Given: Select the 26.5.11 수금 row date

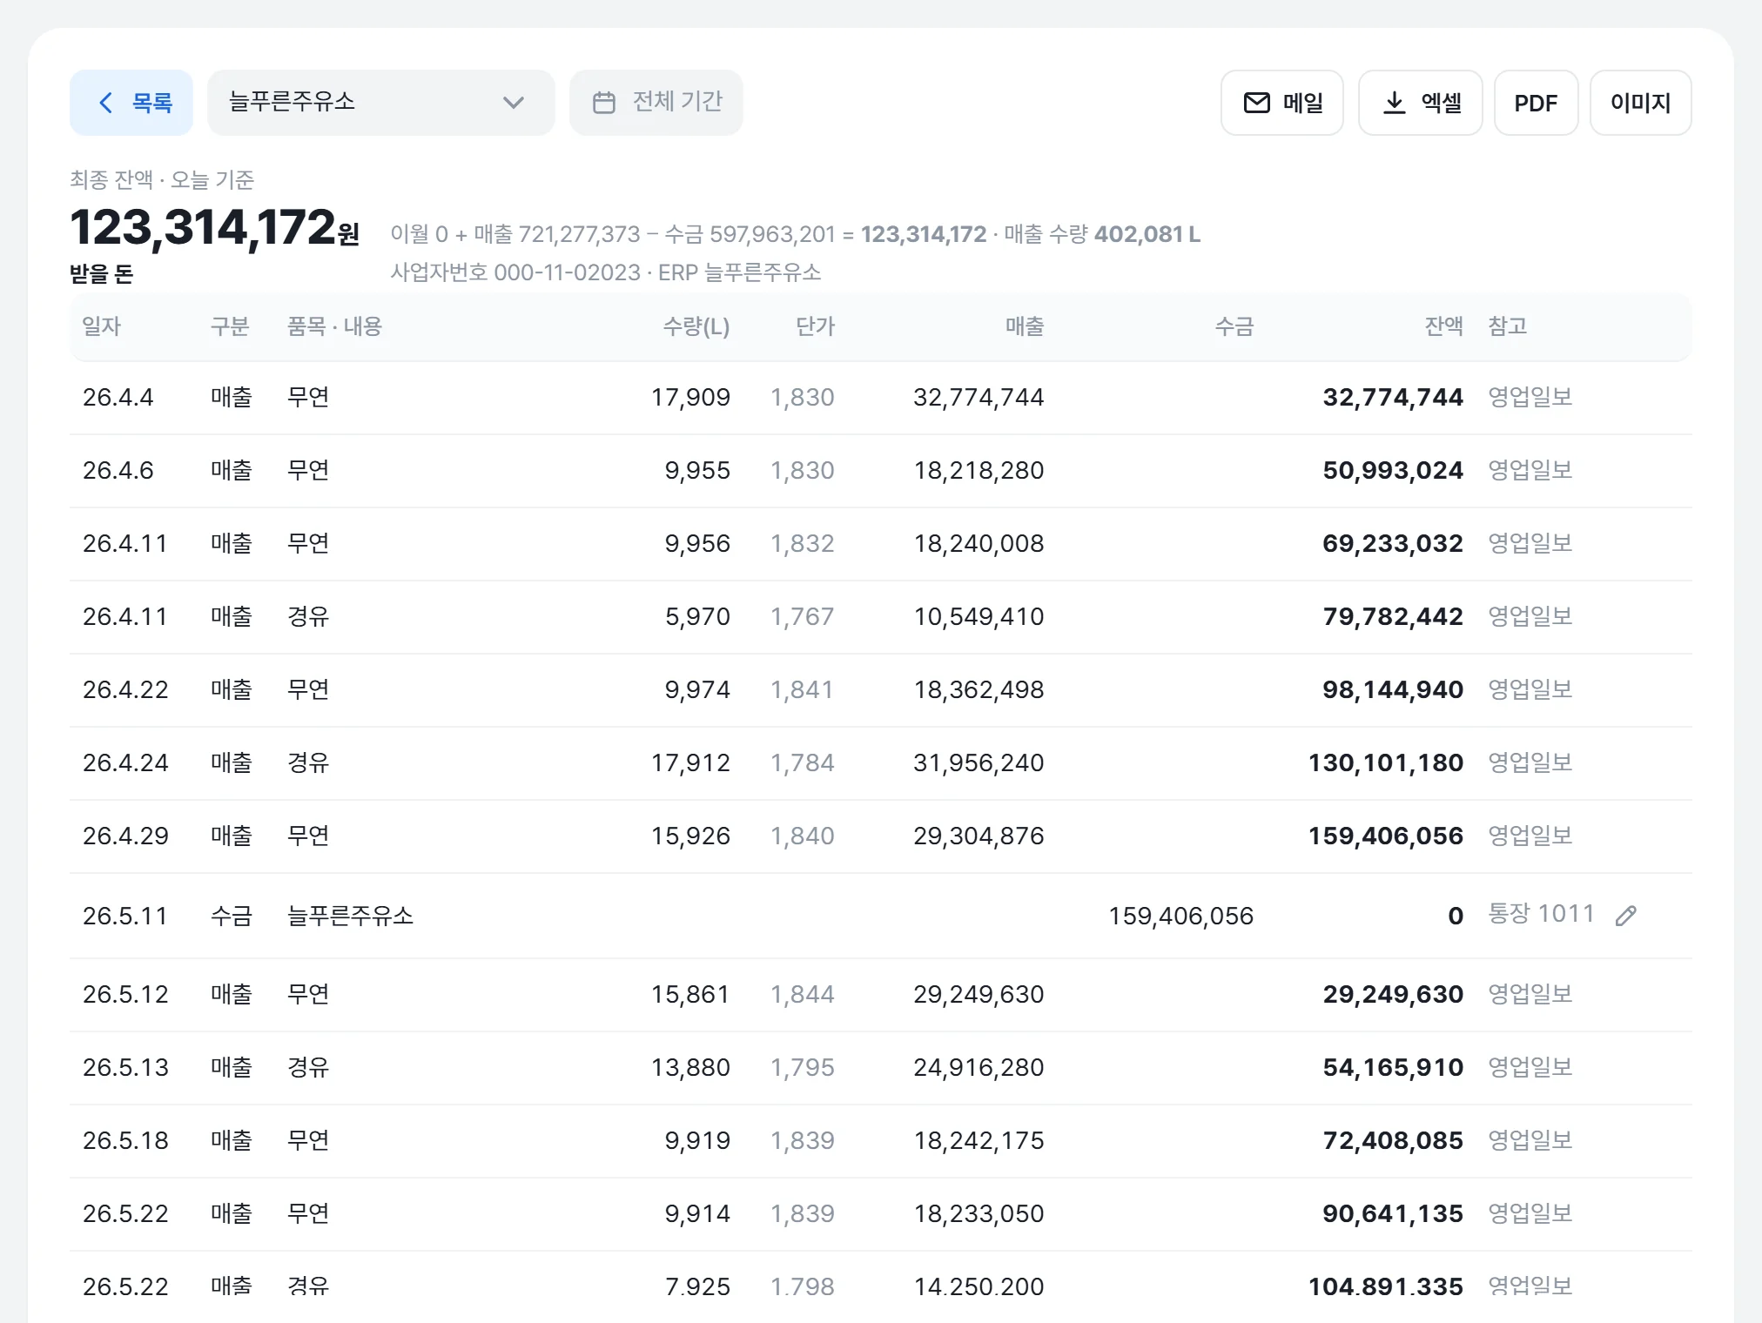Looking at the screenshot, I should (x=125, y=917).
